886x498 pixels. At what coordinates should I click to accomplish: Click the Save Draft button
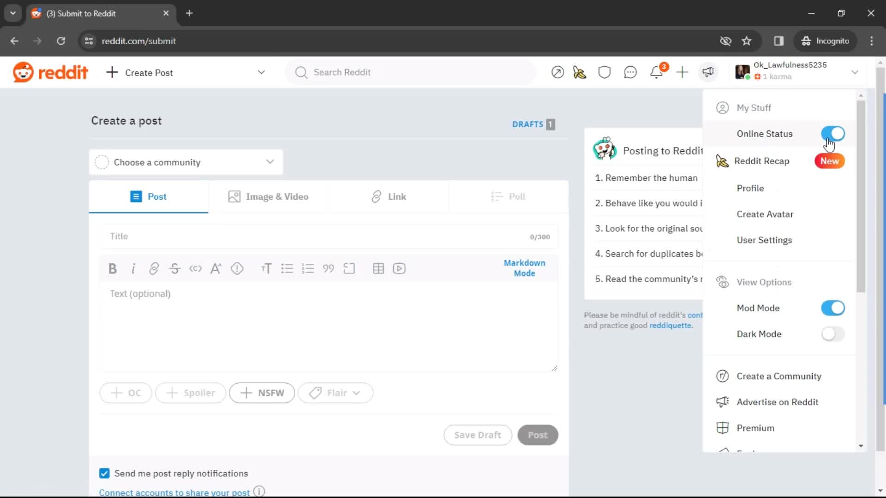coord(478,434)
